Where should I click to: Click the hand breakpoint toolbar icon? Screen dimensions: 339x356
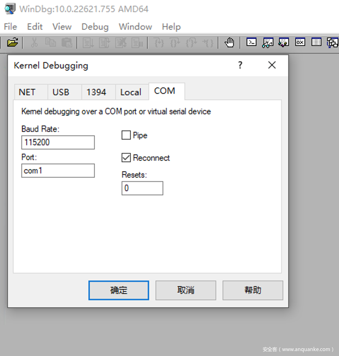coord(229,43)
